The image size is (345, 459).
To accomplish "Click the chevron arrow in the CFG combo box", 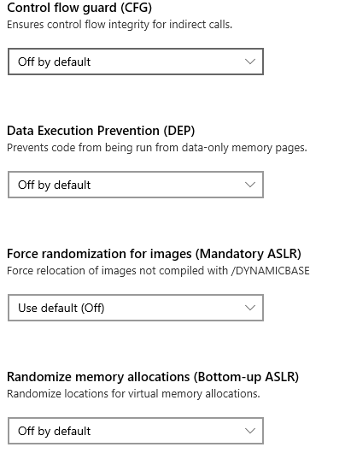I will coord(250,62).
